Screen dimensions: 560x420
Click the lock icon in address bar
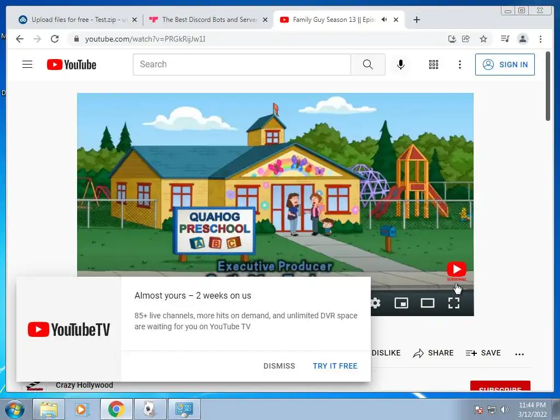pos(76,39)
